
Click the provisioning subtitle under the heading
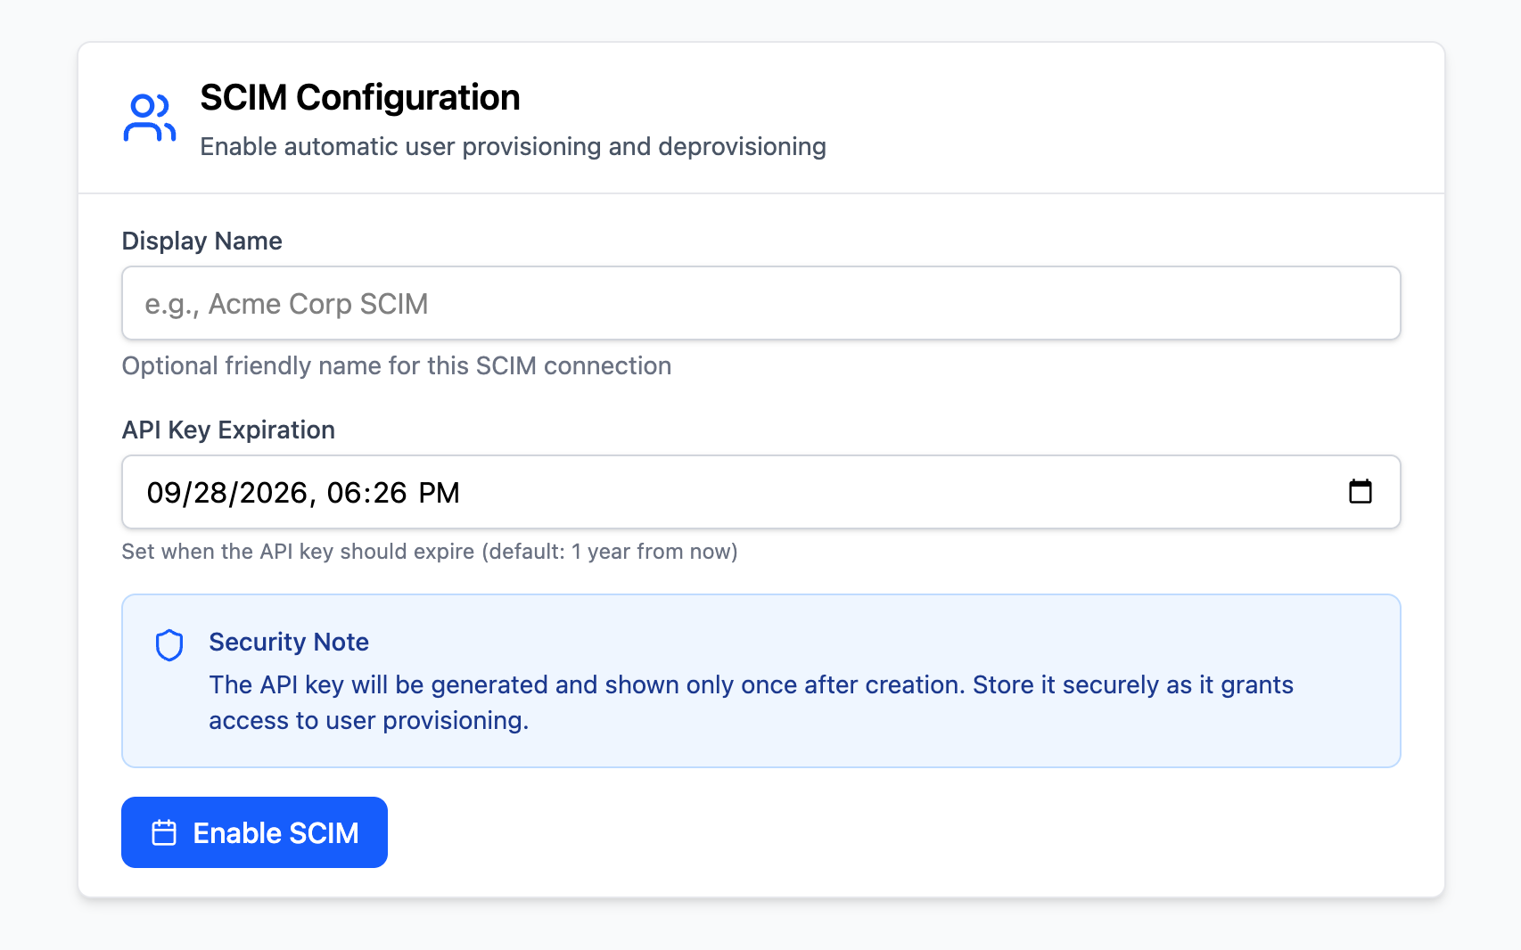tap(513, 146)
